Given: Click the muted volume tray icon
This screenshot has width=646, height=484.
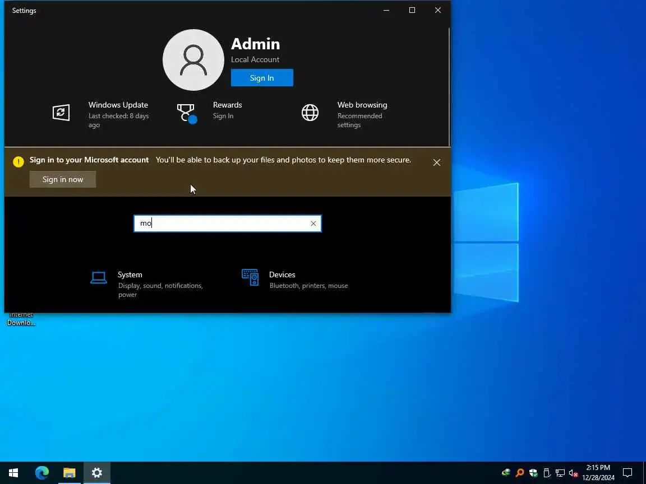Looking at the screenshot, I should click(x=574, y=473).
